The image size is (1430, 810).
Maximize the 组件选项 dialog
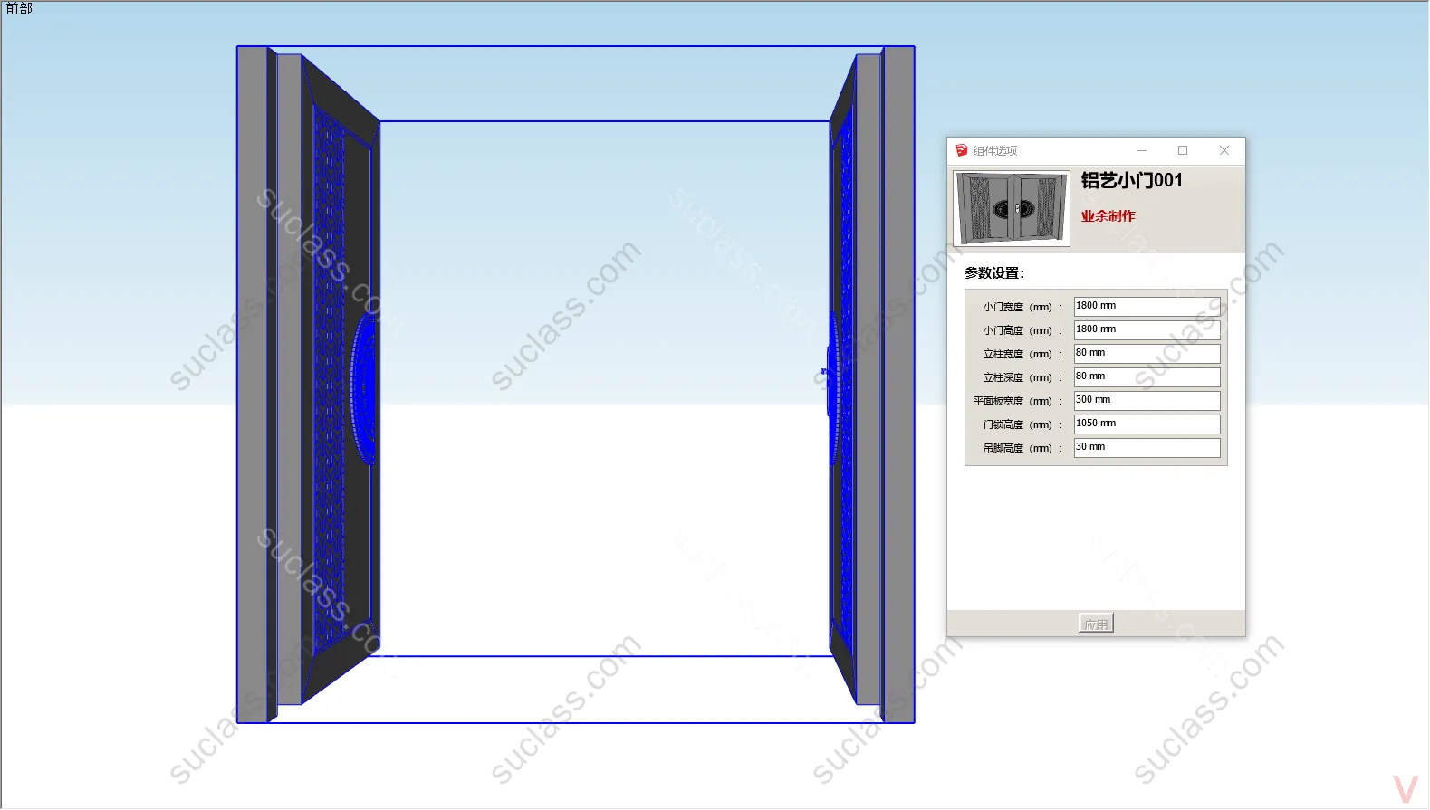coord(1183,150)
